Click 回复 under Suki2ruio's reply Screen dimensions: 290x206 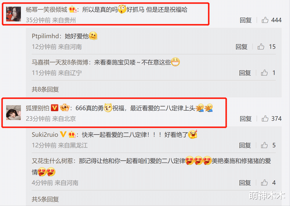245,145
